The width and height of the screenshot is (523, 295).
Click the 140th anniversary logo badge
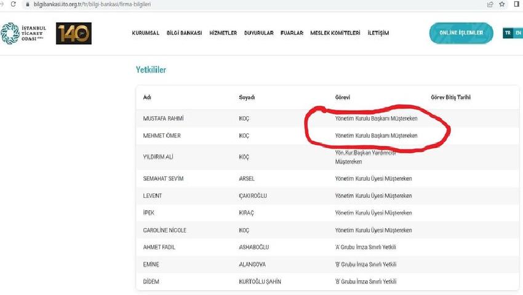pos(74,33)
